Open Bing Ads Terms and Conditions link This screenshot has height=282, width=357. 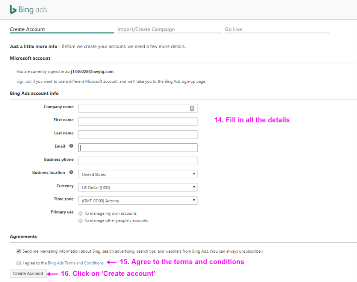pos(76,263)
